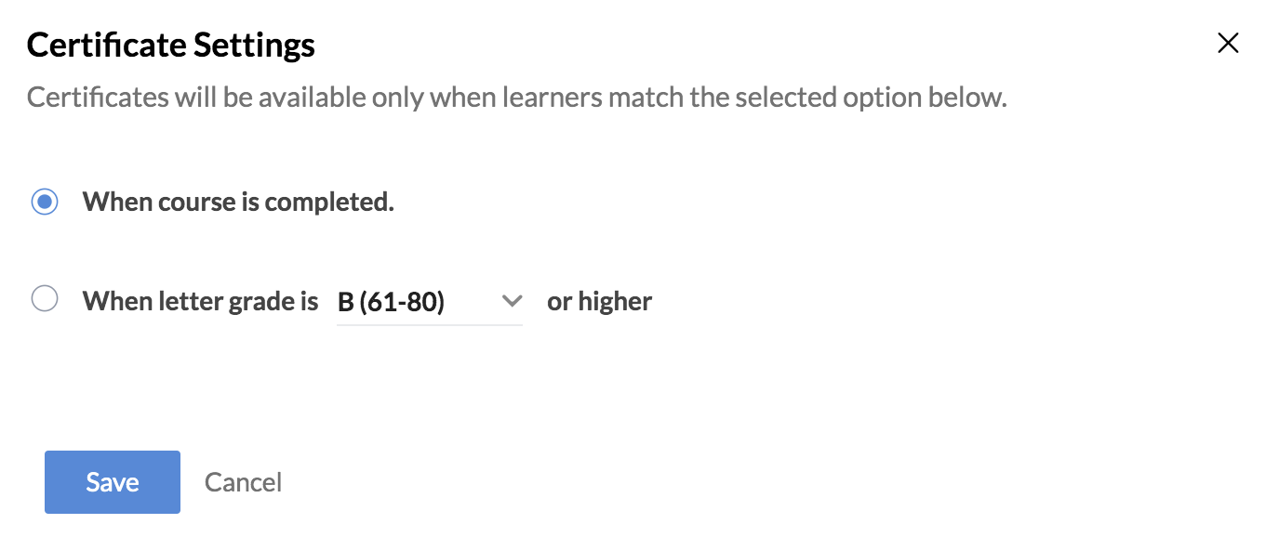The height and width of the screenshot is (537, 1279).
Task: Click the "When course is completed." label text
Action: coord(238,203)
